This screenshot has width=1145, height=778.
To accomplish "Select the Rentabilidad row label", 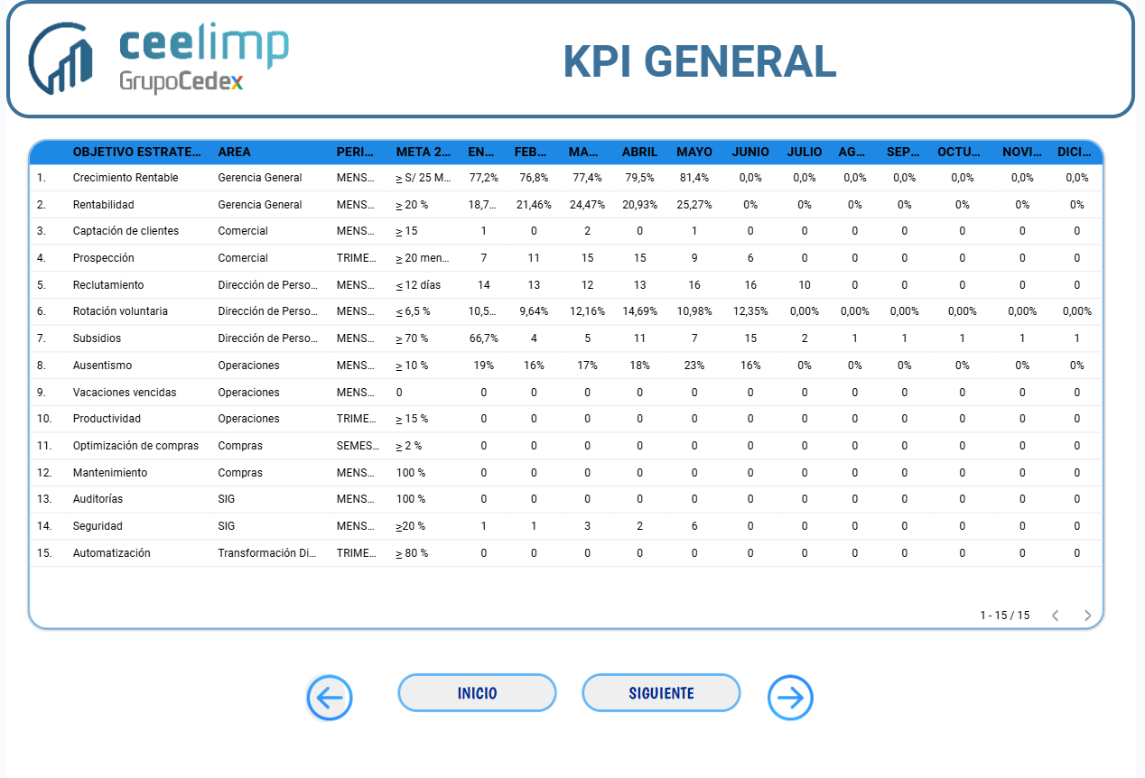I will coord(103,205).
